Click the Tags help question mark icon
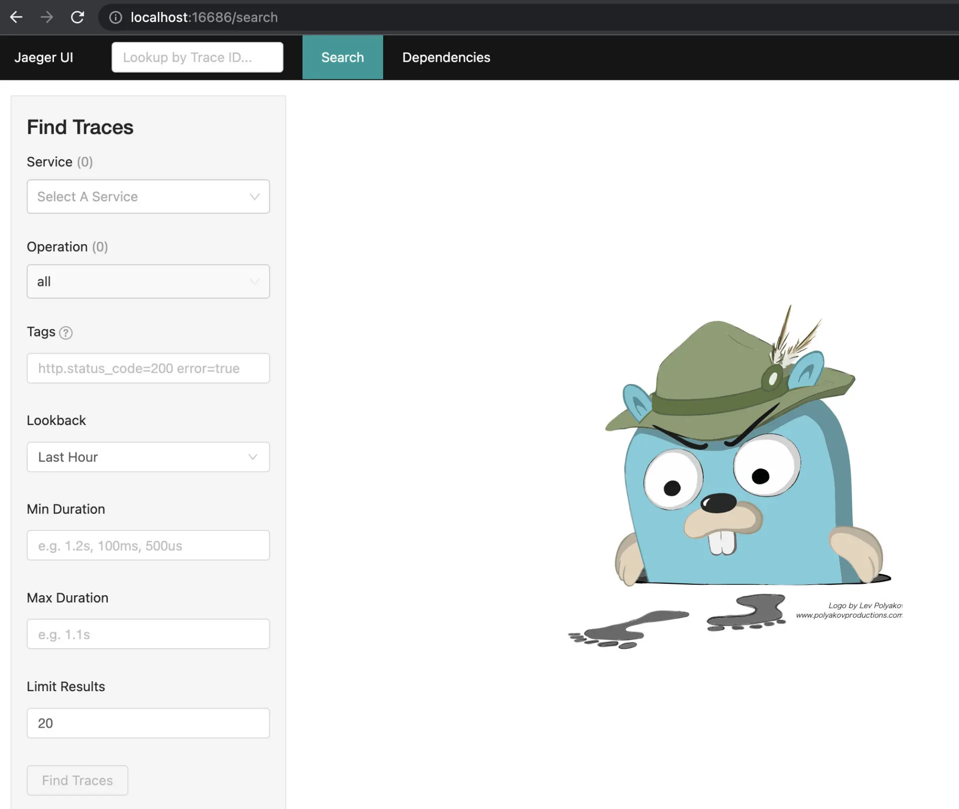 [66, 333]
